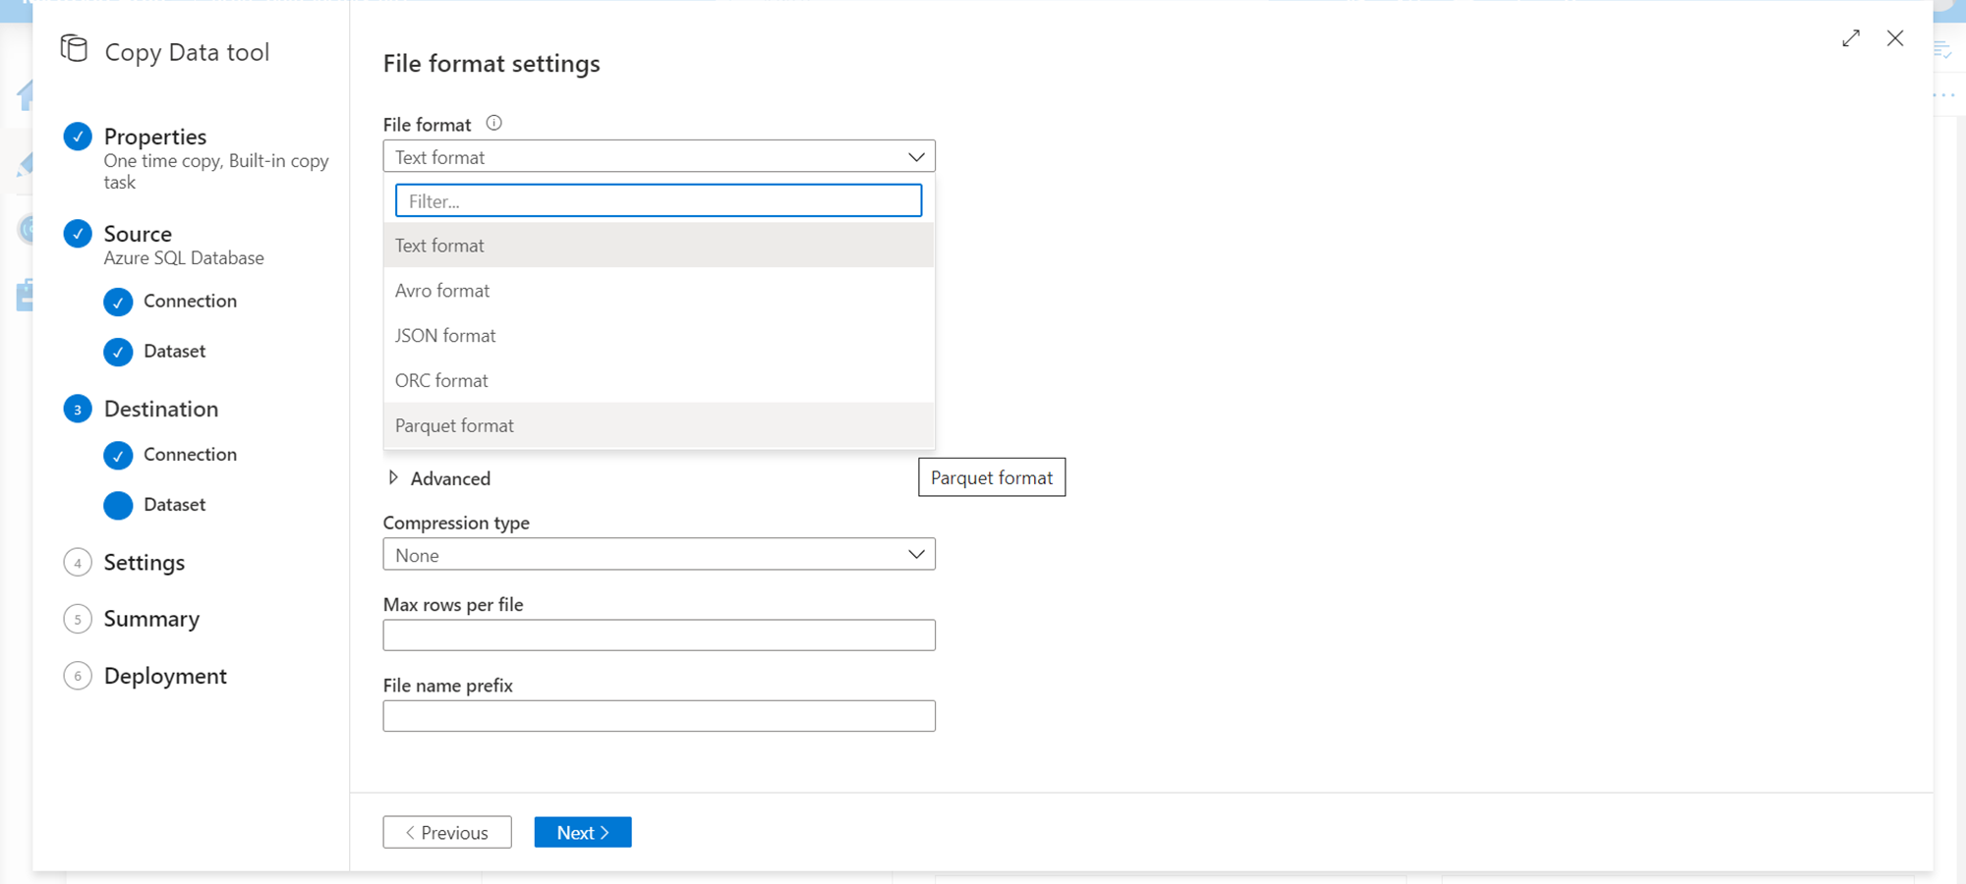Select Parquet format from the list

454,425
